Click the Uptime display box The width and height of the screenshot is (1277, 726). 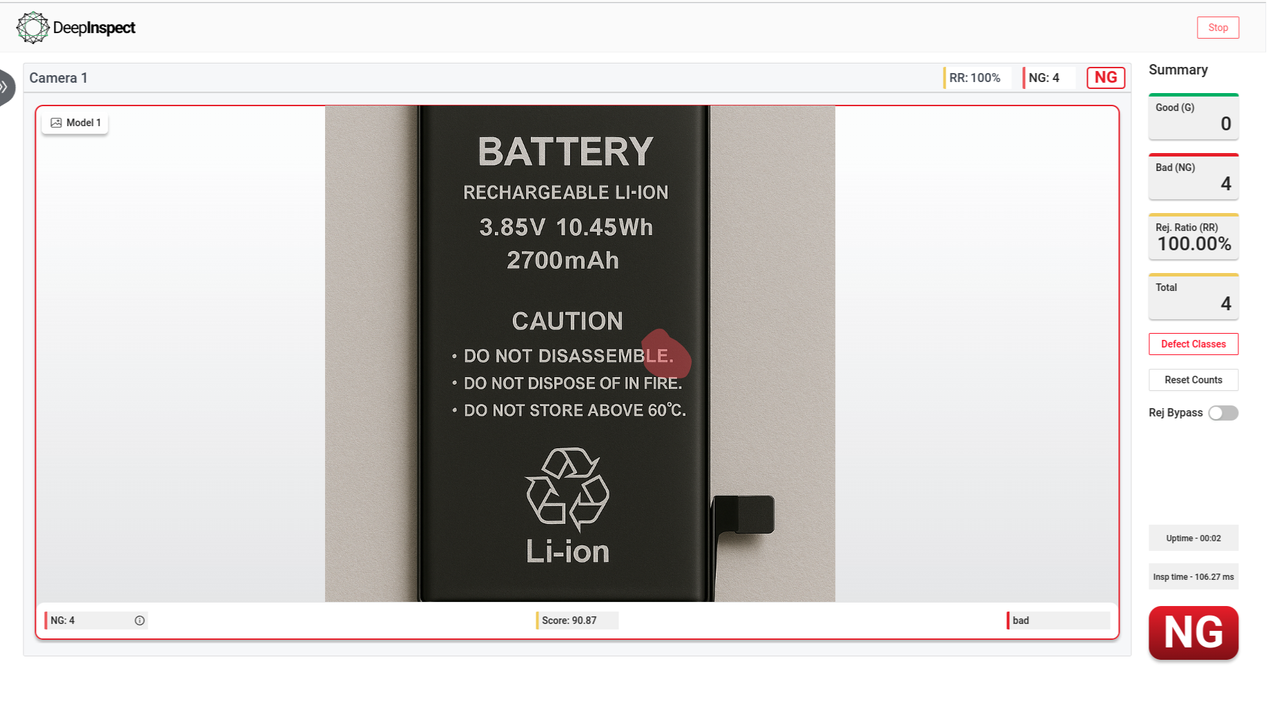click(x=1193, y=538)
